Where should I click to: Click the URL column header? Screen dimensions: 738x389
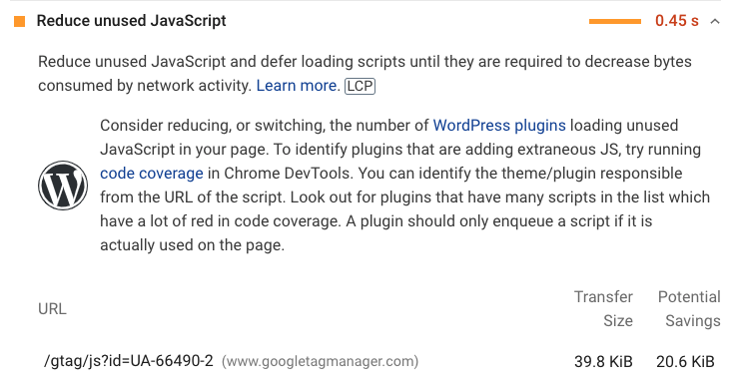click(x=52, y=309)
